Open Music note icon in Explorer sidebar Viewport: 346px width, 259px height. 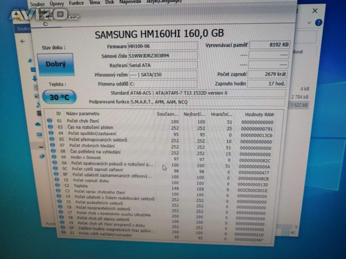click(38, 104)
